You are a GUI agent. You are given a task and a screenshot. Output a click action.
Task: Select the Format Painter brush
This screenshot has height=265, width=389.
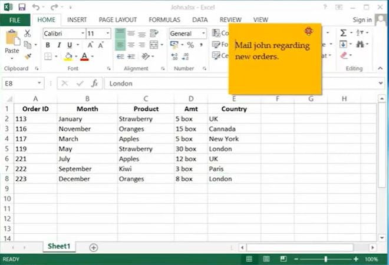(28, 57)
